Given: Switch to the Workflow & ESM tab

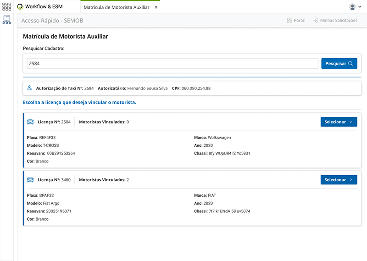Looking at the screenshot, I should click(x=44, y=7).
